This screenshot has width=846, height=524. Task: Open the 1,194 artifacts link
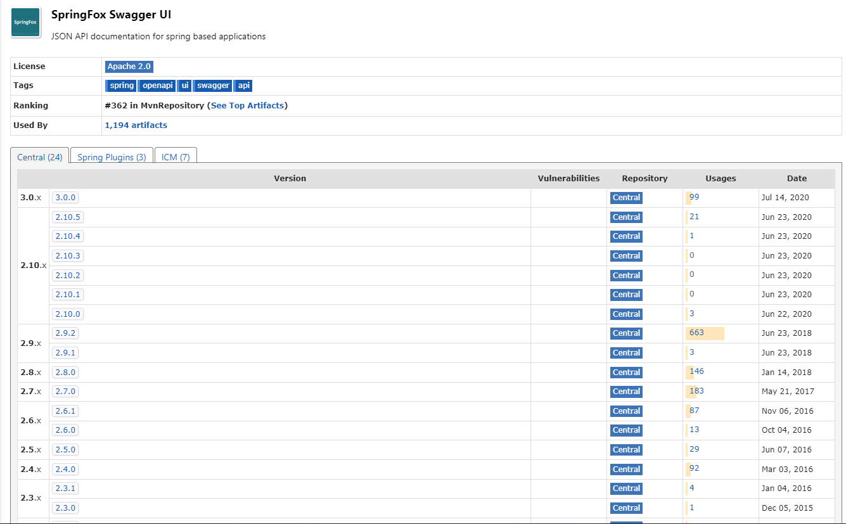[x=136, y=125]
